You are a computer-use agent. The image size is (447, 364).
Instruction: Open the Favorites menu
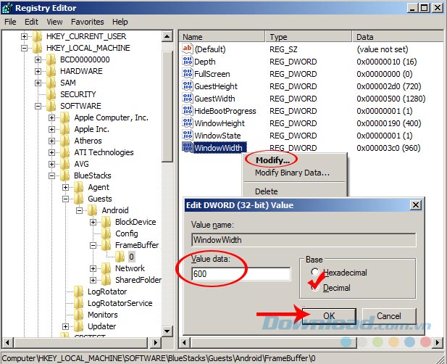coord(88,22)
